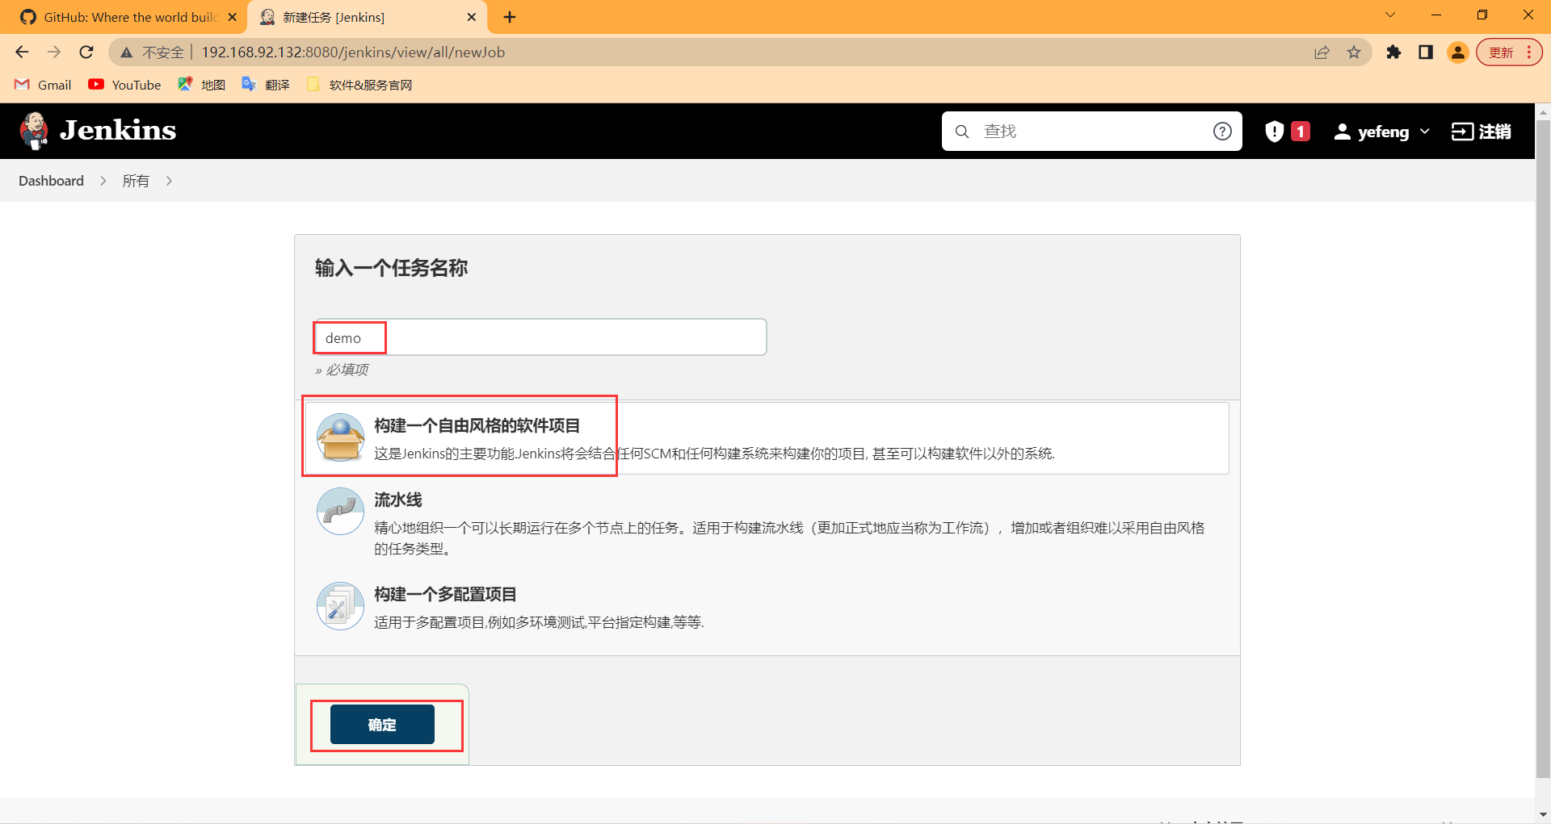Click the 确定 confirm button
This screenshot has width=1551, height=824.
coord(382,724)
